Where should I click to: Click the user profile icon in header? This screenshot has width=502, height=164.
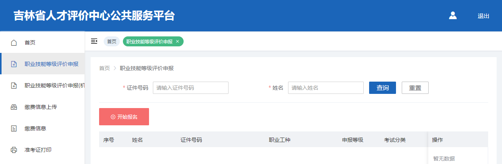453,16
